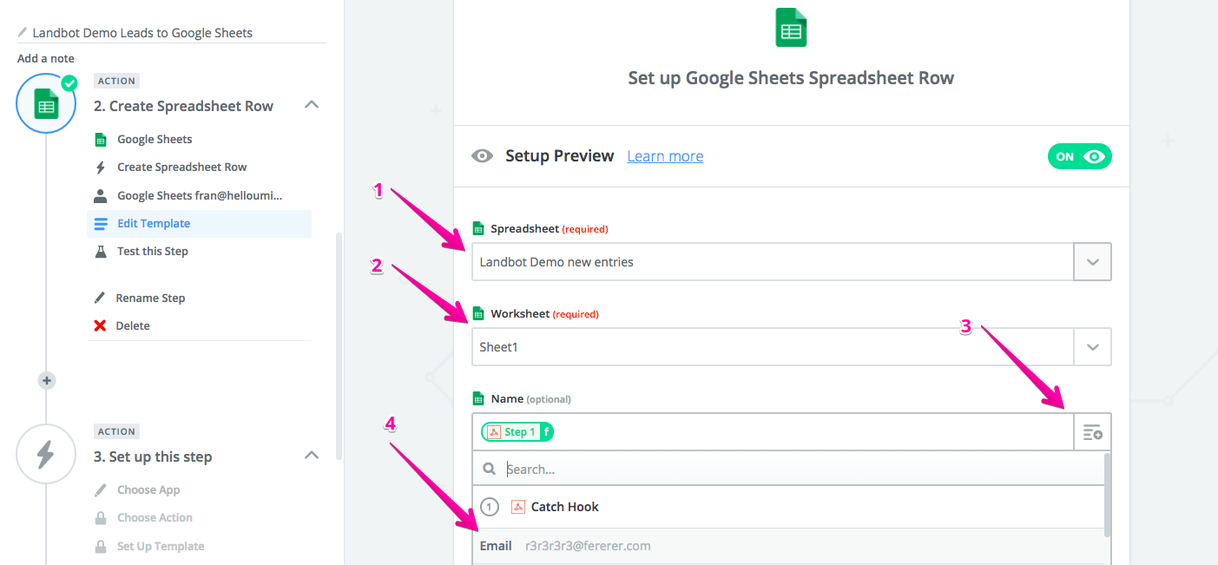Open the Worksheet dropdown arrow
This screenshot has width=1218, height=565.
1093,347
